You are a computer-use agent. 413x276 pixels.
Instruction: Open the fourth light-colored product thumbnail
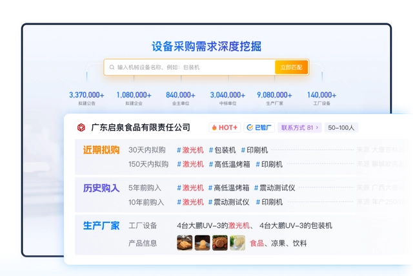click(x=237, y=243)
